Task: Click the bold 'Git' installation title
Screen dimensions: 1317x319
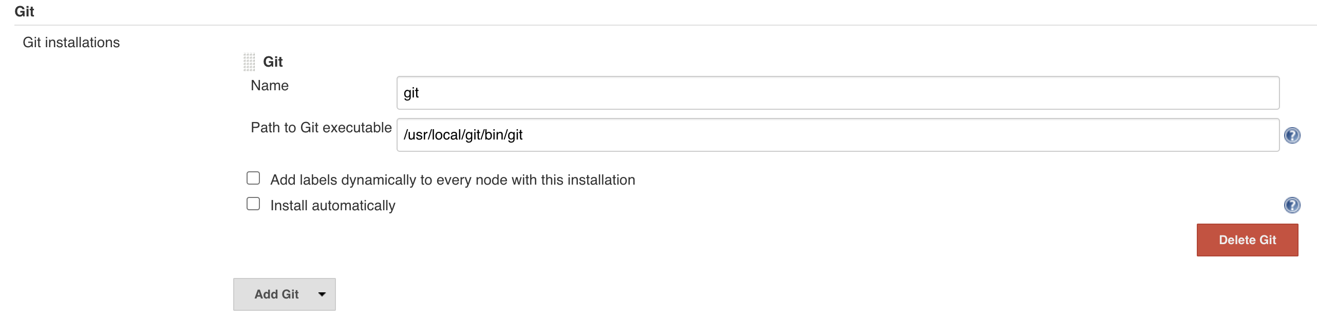Action: click(x=273, y=62)
